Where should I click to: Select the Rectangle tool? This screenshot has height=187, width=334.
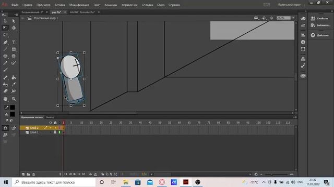pyautogui.click(x=14, y=49)
